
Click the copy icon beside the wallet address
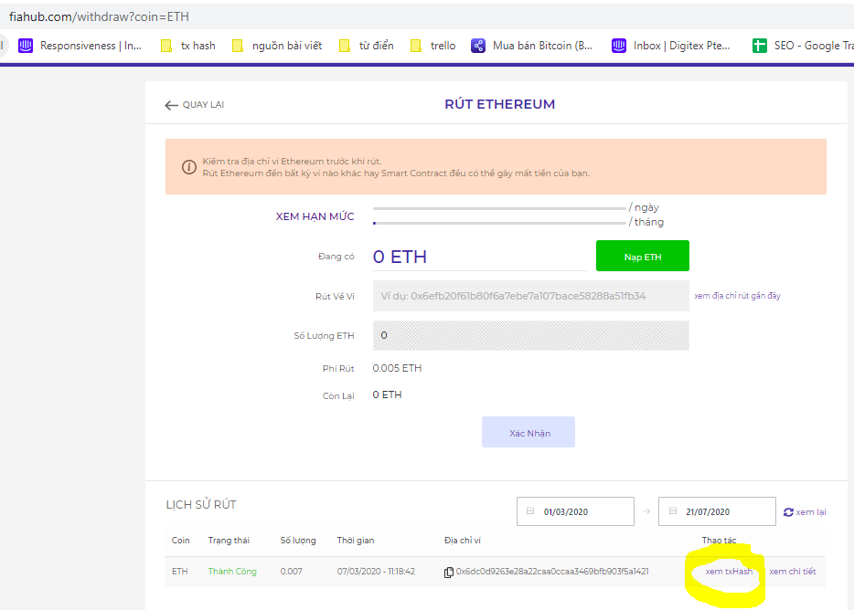(x=448, y=571)
